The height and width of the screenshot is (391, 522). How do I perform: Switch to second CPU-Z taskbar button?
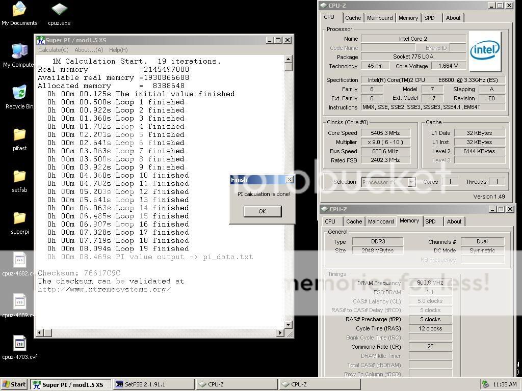coord(319,384)
